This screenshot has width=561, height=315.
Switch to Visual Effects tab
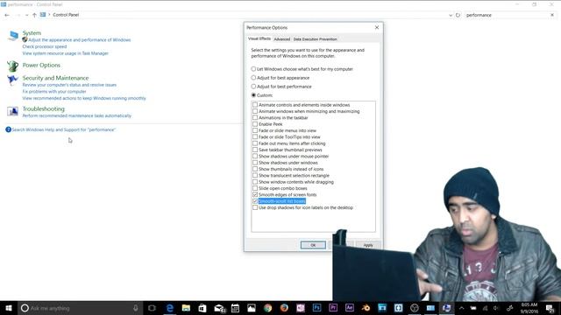tap(259, 38)
